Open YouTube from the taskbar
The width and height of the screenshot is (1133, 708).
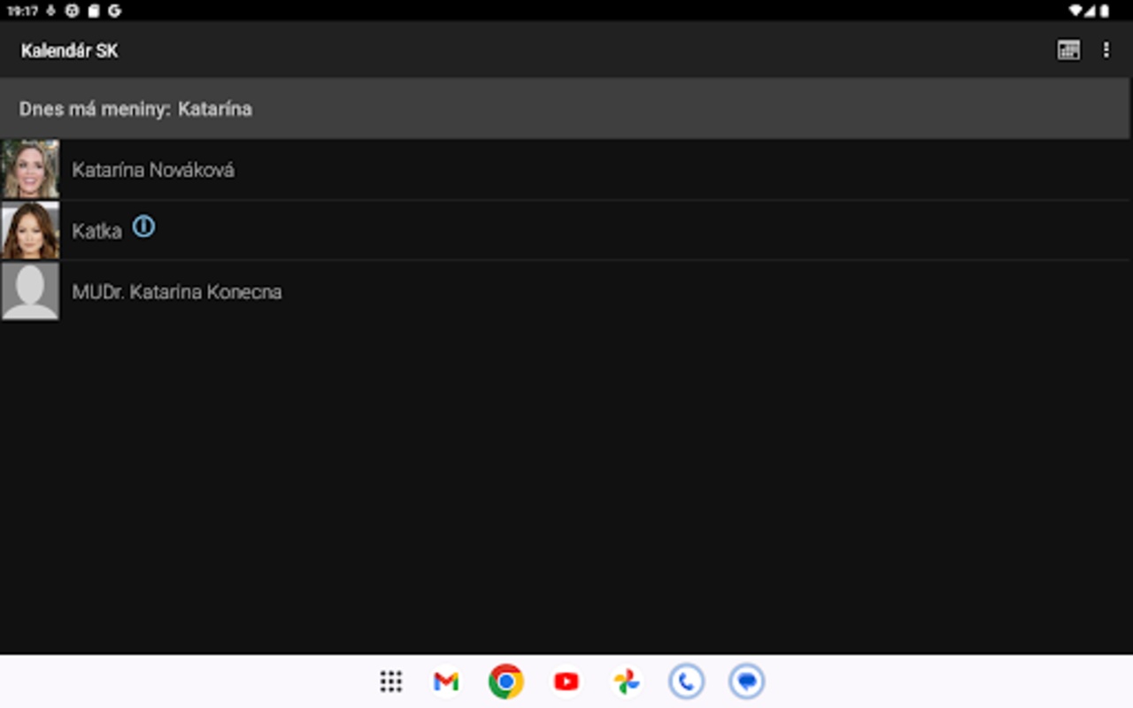click(566, 681)
